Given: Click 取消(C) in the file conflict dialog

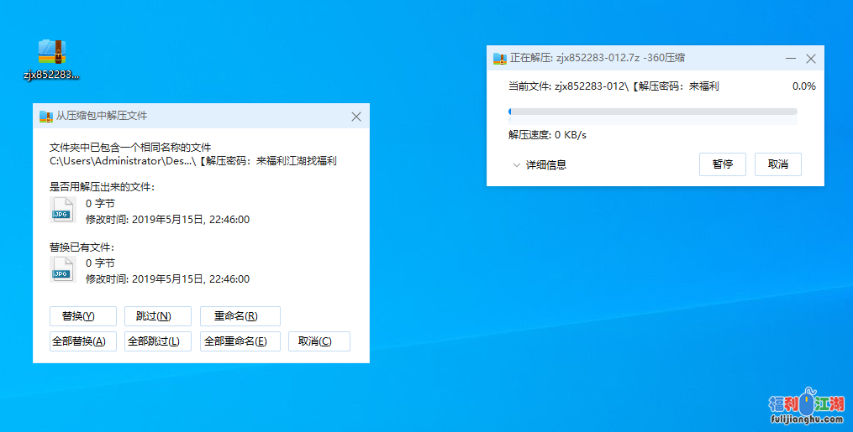Looking at the screenshot, I should (x=314, y=341).
